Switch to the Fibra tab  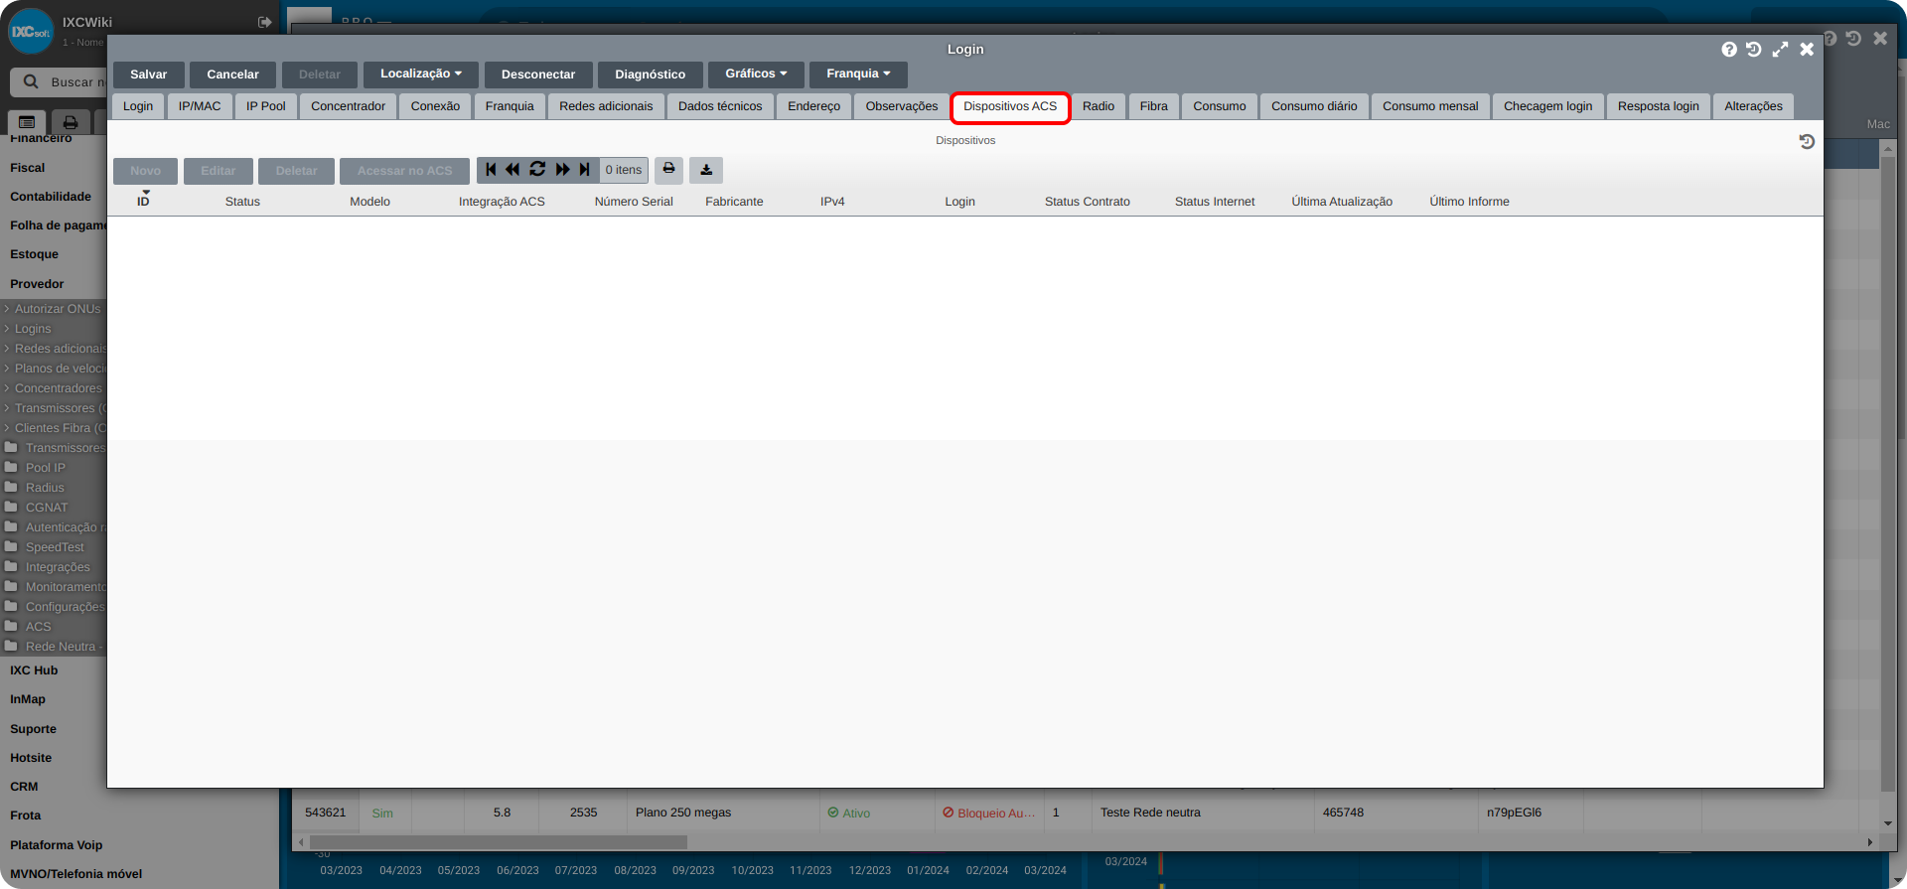point(1154,106)
